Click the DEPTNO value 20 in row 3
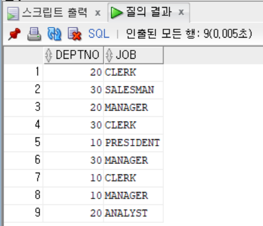263x226 pixels. pyautogui.click(x=73, y=107)
